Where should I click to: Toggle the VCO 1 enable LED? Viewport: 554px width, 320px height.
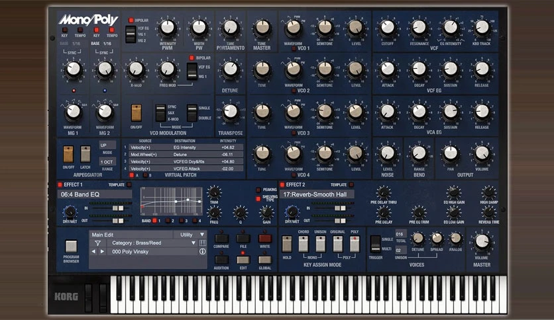[x=294, y=48]
